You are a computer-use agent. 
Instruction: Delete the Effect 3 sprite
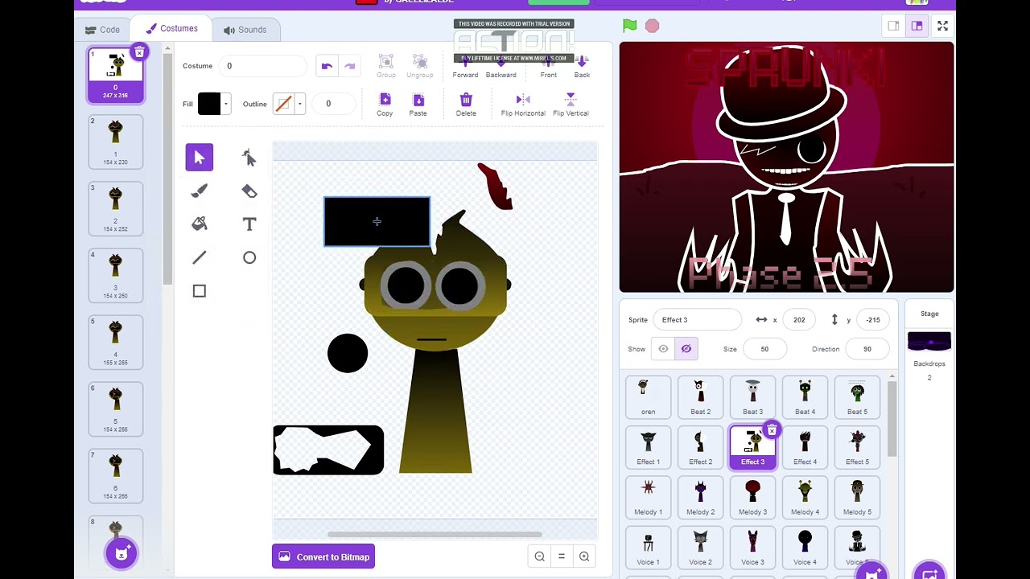[772, 430]
